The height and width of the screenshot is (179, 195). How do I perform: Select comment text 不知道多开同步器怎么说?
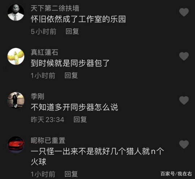74,107
